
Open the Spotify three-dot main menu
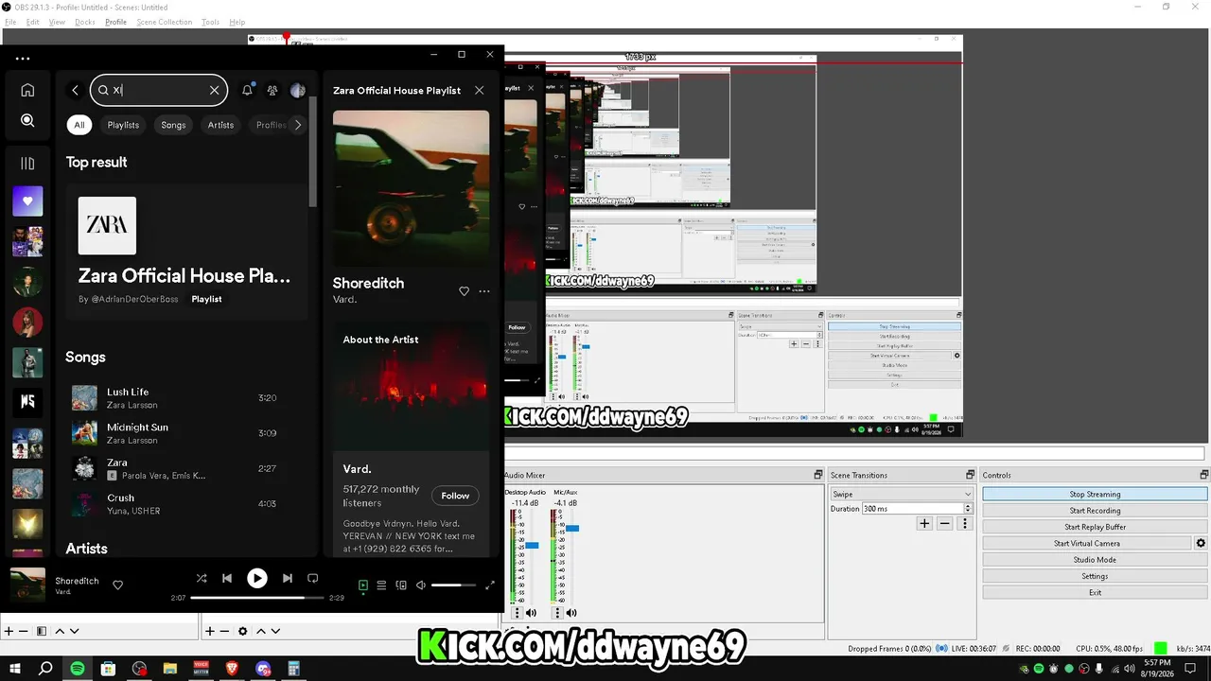pyautogui.click(x=23, y=59)
